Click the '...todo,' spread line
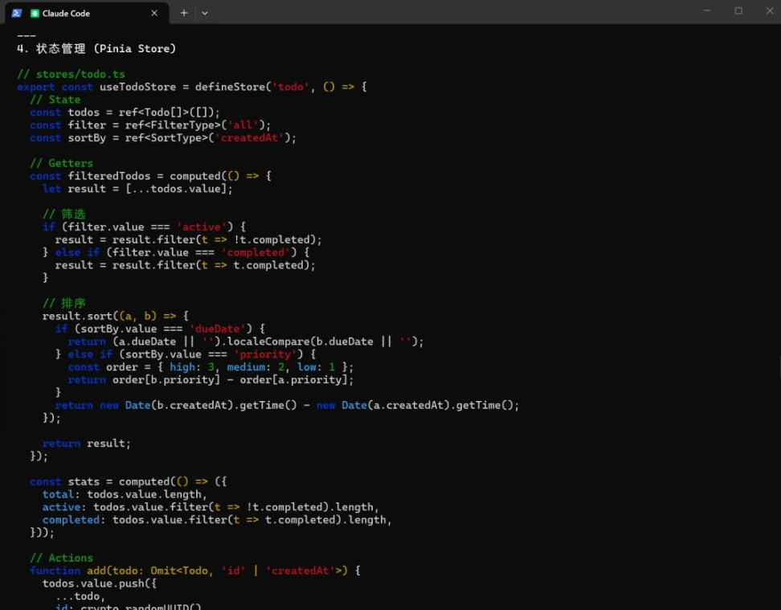The width and height of the screenshot is (781, 610). [80, 596]
